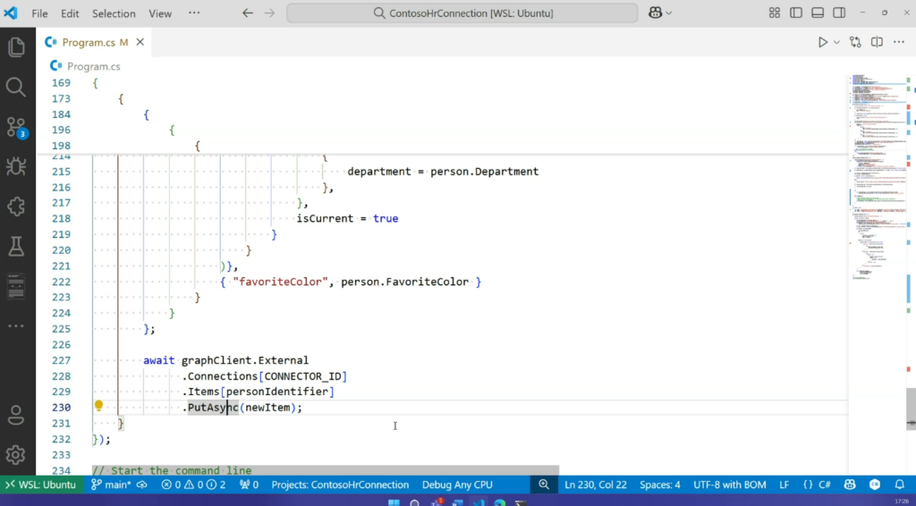Open the Explorer view in activity bar

(16, 47)
